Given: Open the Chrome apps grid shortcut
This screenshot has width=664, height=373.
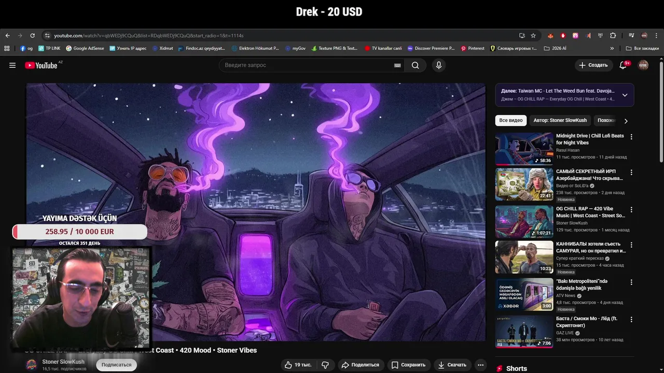Looking at the screenshot, I should [x=7, y=48].
